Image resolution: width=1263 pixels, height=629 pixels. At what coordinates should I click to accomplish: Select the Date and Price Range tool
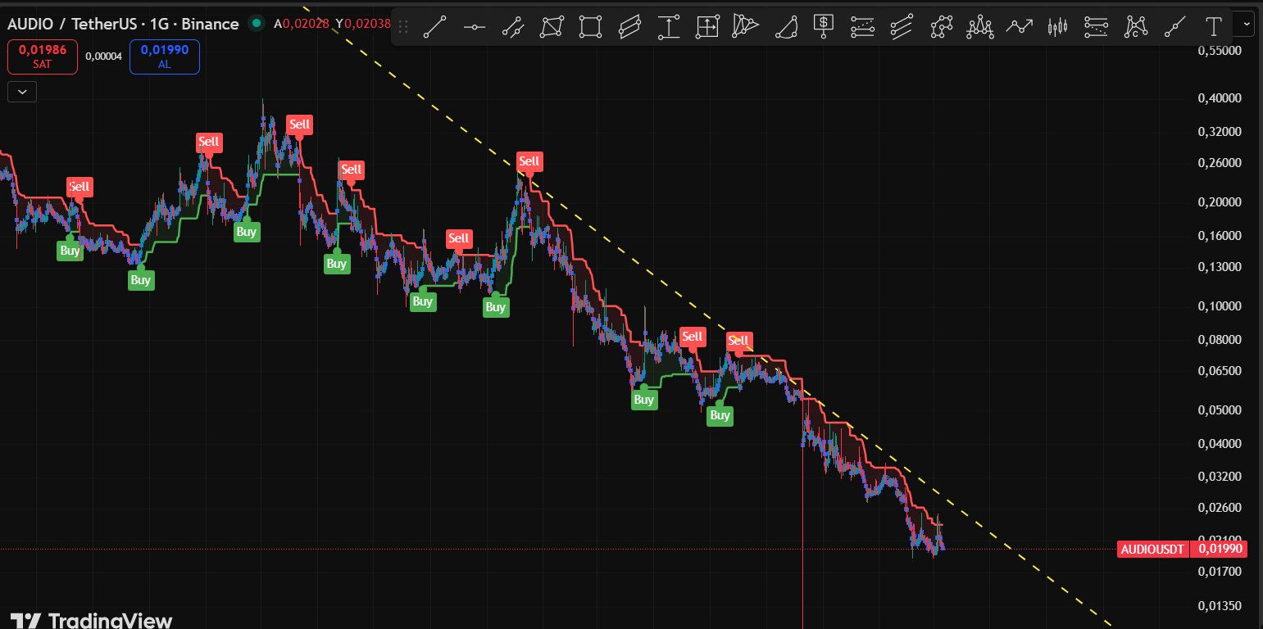(707, 27)
